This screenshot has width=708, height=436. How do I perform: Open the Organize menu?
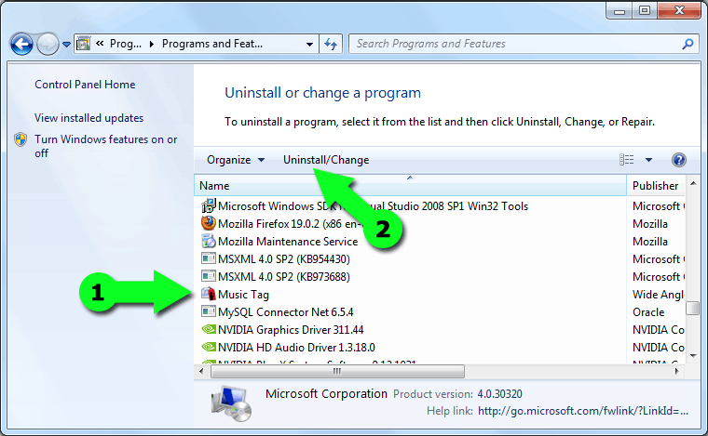pyautogui.click(x=236, y=160)
